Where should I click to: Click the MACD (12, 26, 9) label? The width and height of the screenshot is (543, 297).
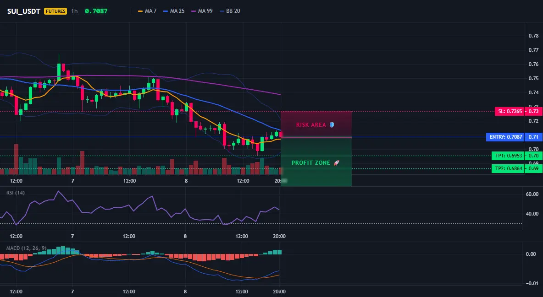(26, 248)
